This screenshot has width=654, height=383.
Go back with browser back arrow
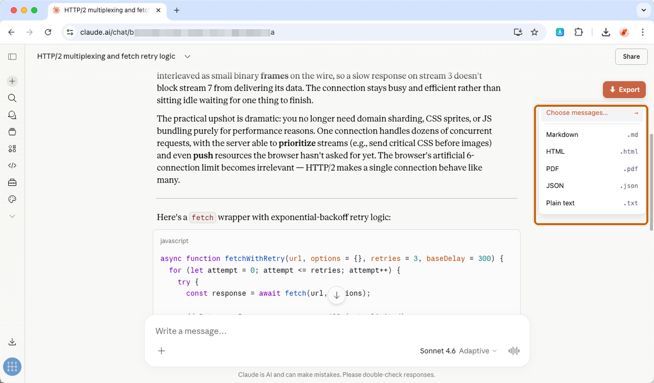tap(11, 33)
